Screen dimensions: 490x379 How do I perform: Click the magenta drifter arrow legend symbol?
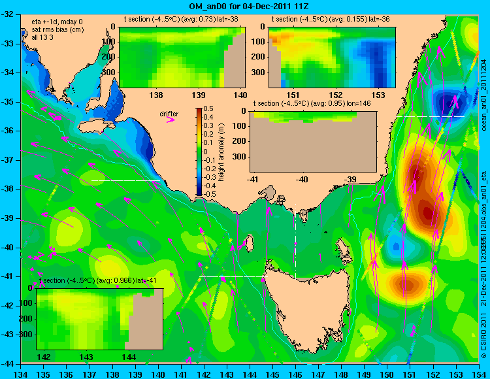[171, 120]
